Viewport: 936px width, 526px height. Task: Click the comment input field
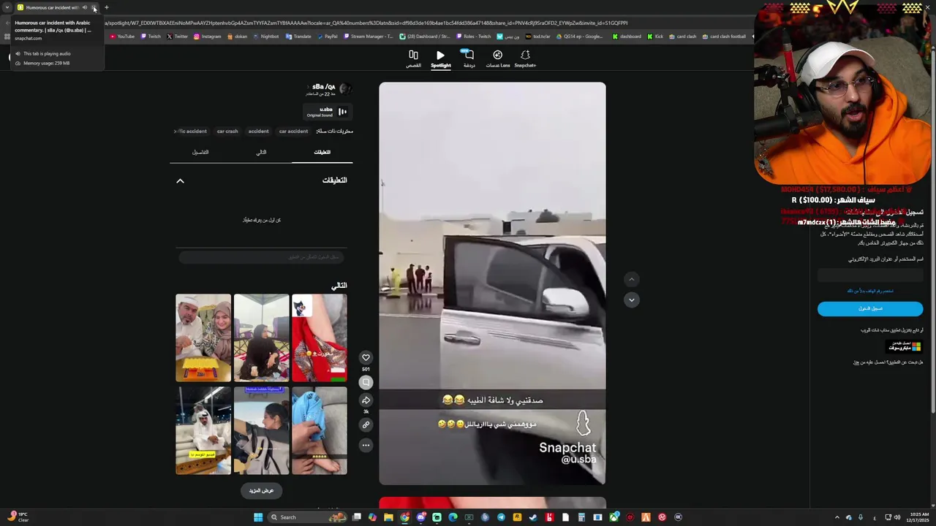(261, 257)
